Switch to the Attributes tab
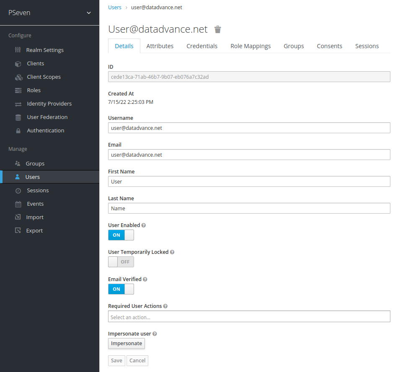 [160, 46]
